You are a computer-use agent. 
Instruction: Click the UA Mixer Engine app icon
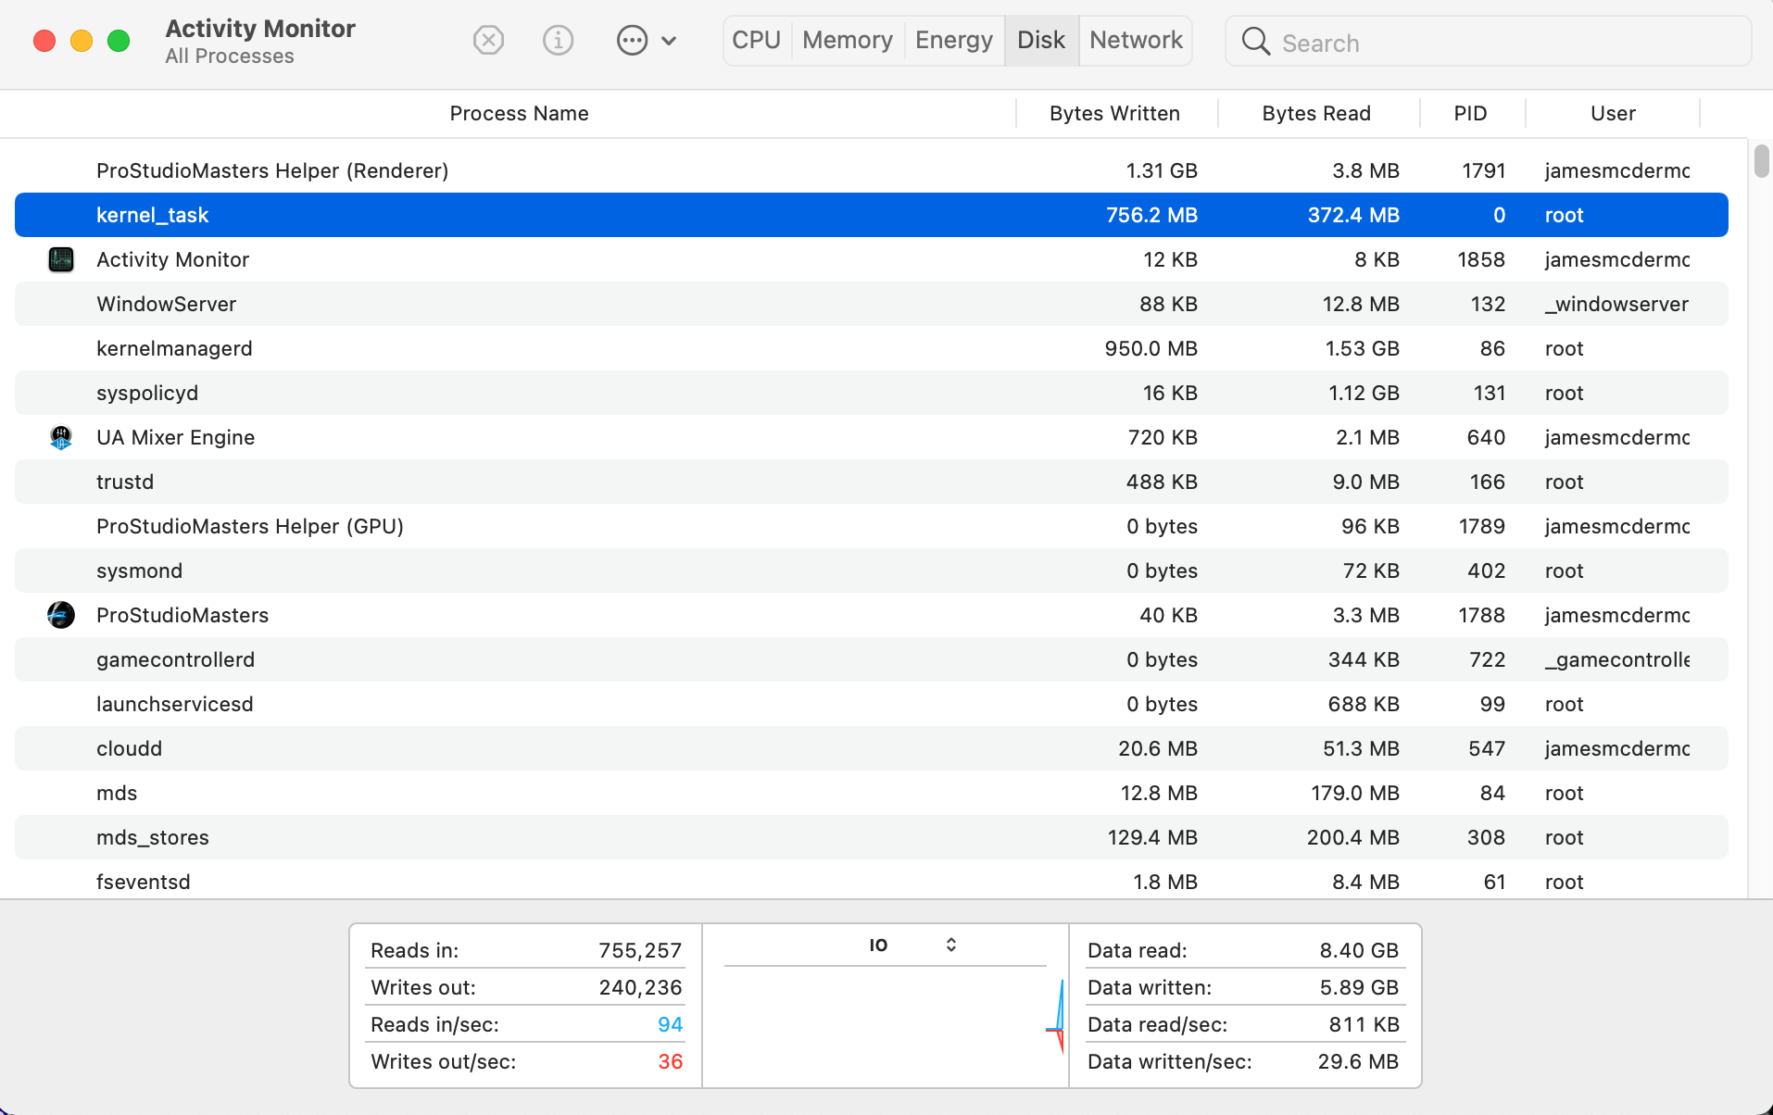coord(61,437)
